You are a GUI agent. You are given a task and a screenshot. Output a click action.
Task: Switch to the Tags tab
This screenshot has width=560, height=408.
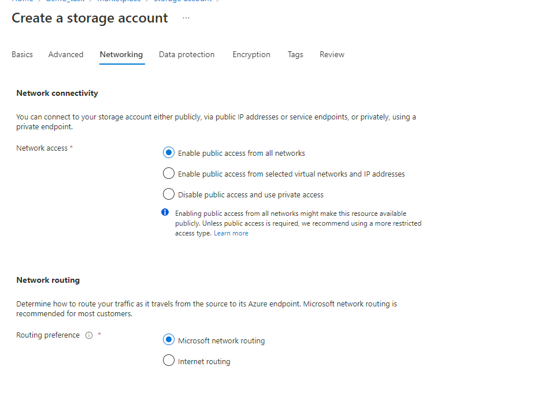[295, 54]
